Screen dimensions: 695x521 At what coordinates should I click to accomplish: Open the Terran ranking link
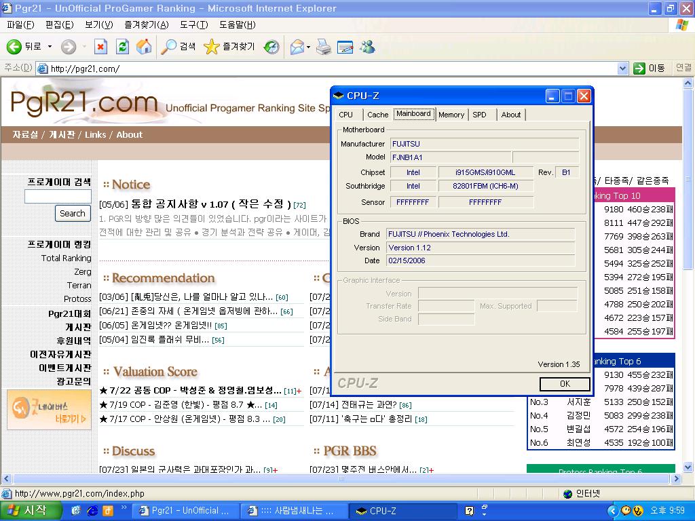click(x=79, y=286)
